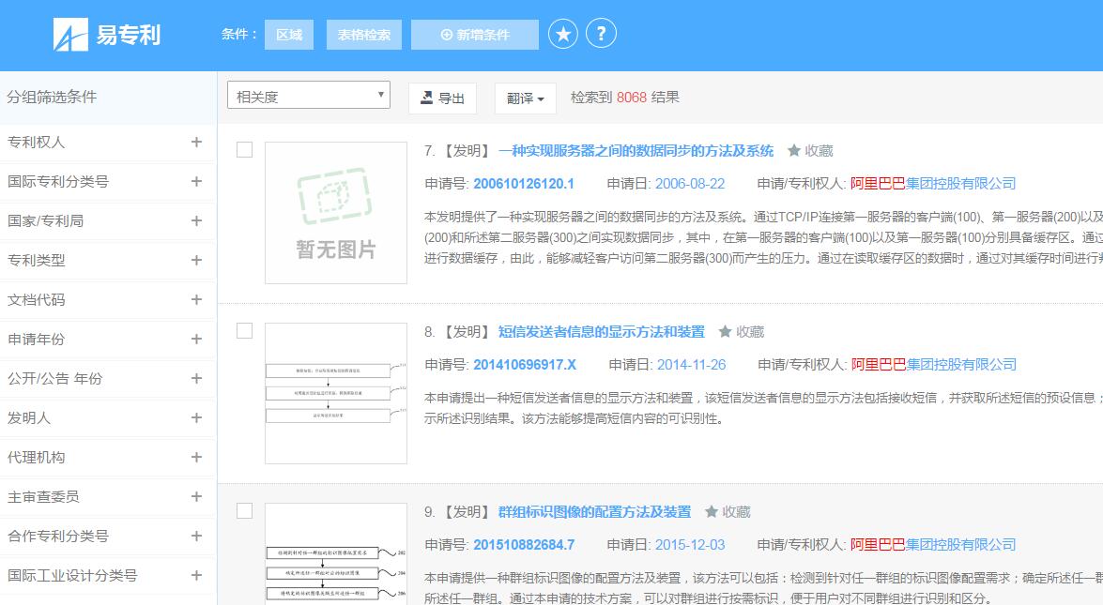Expand the 发明人 filter group

click(x=196, y=417)
